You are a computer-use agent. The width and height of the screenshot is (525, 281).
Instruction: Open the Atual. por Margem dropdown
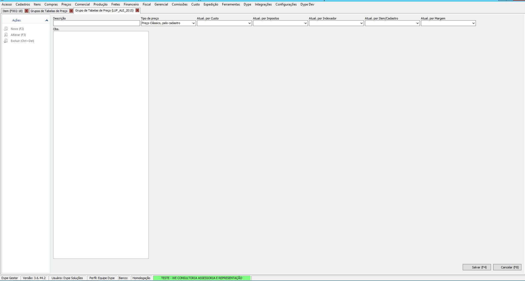[473, 23]
